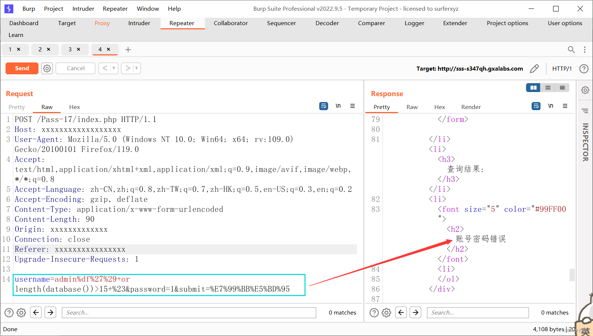Open the Logger main tab
The width and height of the screenshot is (593, 336).
pyautogui.click(x=414, y=23)
